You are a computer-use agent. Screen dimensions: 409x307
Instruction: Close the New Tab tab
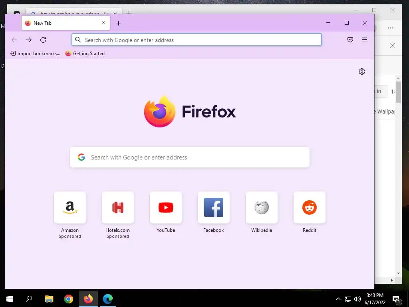(x=103, y=23)
